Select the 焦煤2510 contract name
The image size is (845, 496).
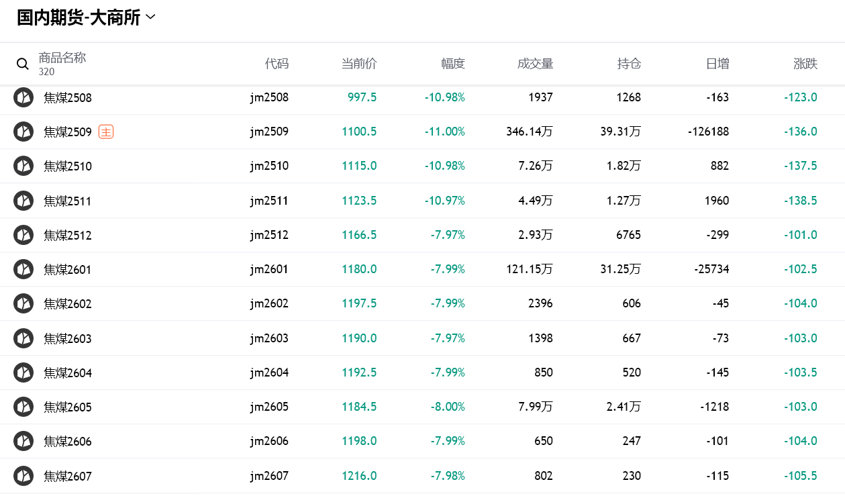[68, 166]
